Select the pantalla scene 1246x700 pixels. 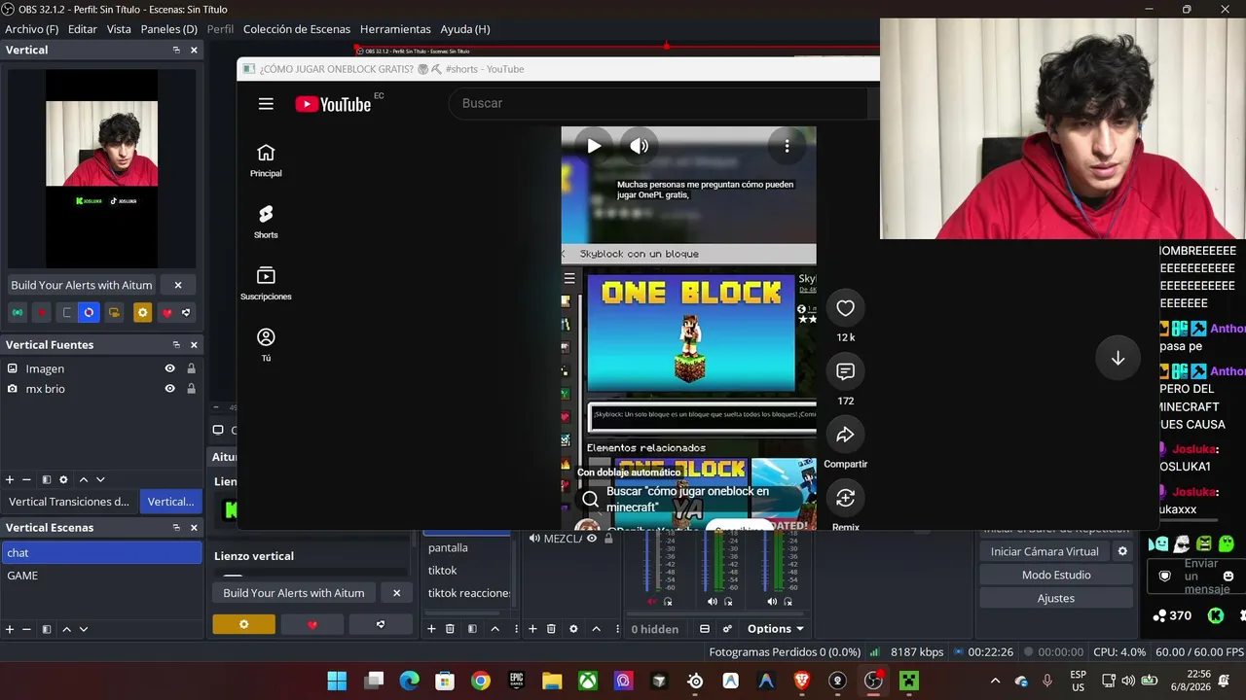click(x=467, y=547)
